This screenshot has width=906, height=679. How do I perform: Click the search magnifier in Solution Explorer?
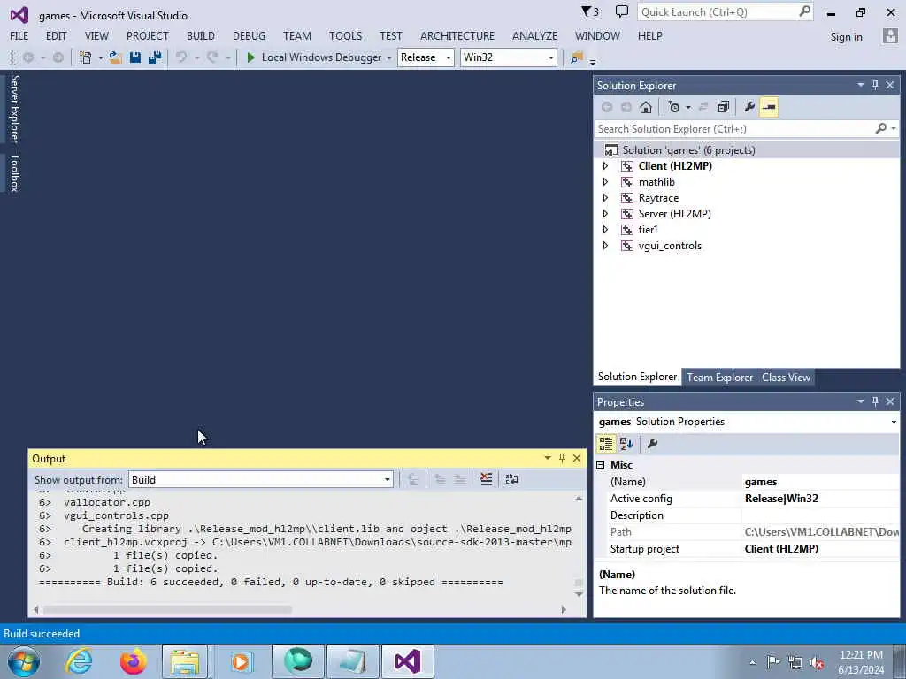(881, 129)
